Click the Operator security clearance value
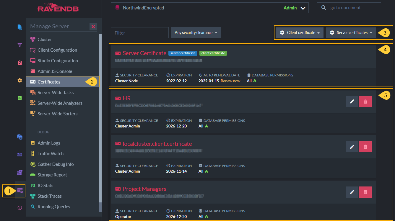 coord(123,217)
